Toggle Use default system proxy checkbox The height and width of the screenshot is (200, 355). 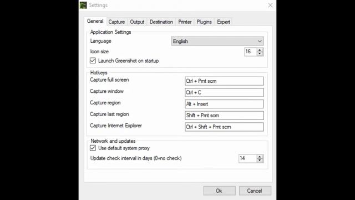pyautogui.click(x=93, y=148)
